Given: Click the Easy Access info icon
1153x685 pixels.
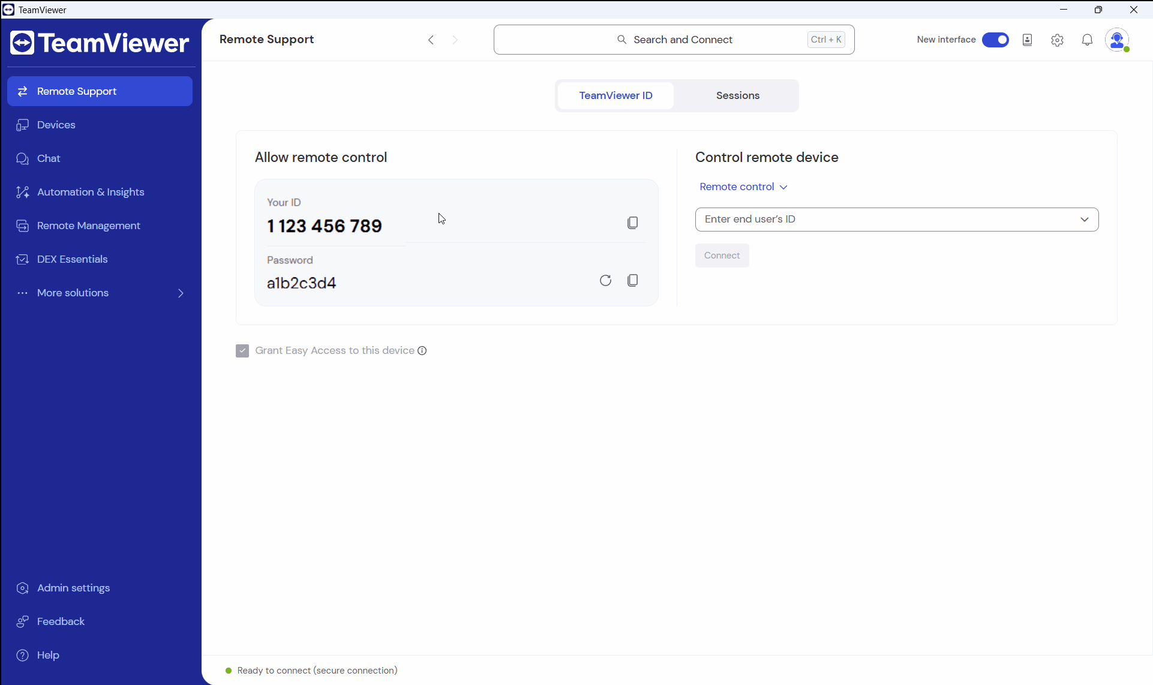Looking at the screenshot, I should 422,351.
